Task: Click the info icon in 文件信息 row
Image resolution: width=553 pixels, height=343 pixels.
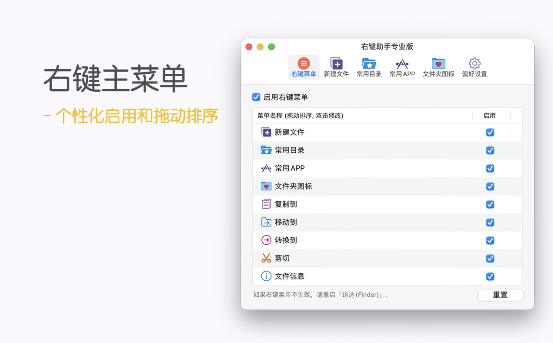Action: pyautogui.click(x=266, y=276)
